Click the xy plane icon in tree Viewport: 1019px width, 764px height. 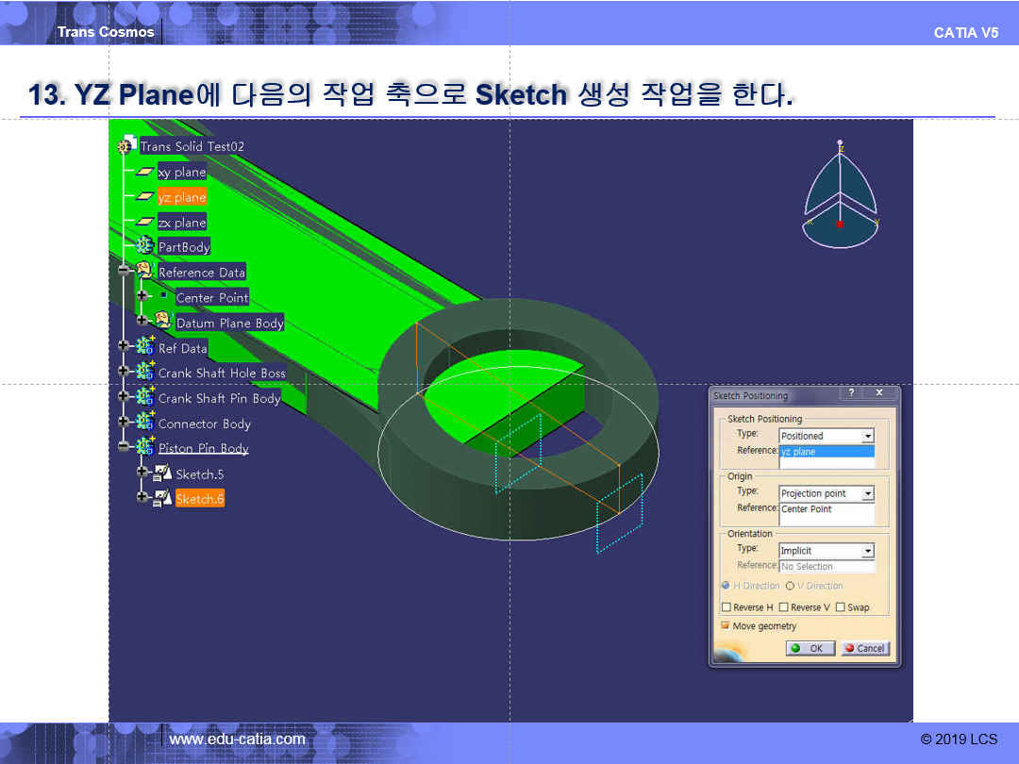click(x=145, y=172)
